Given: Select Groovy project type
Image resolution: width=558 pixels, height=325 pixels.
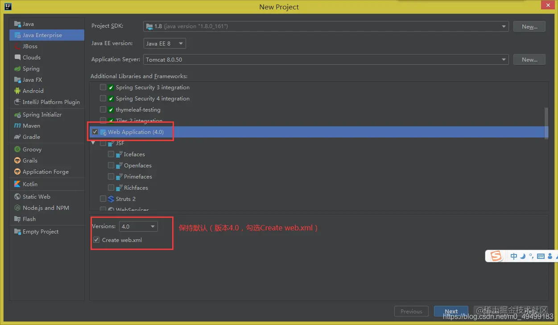Looking at the screenshot, I should tap(47, 150).
